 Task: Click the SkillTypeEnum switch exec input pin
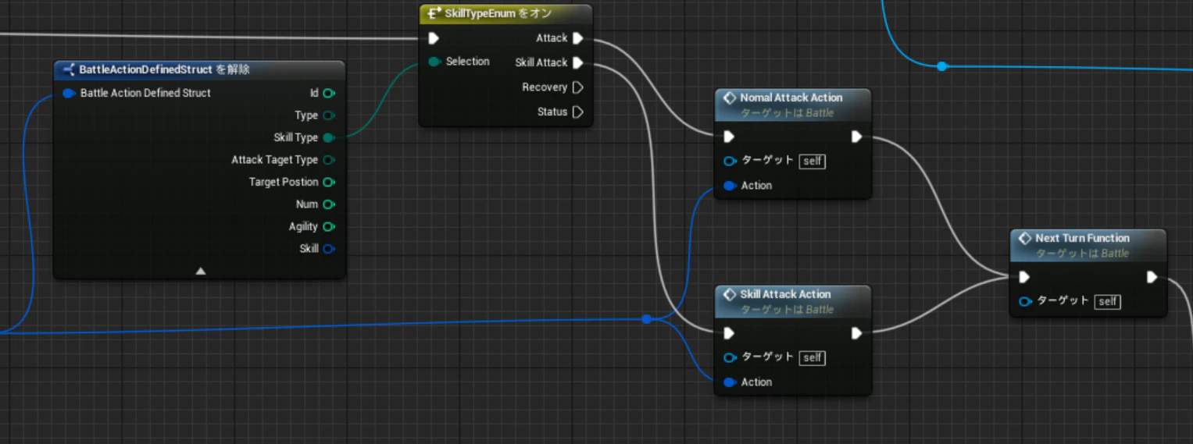(x=434, y=38)
